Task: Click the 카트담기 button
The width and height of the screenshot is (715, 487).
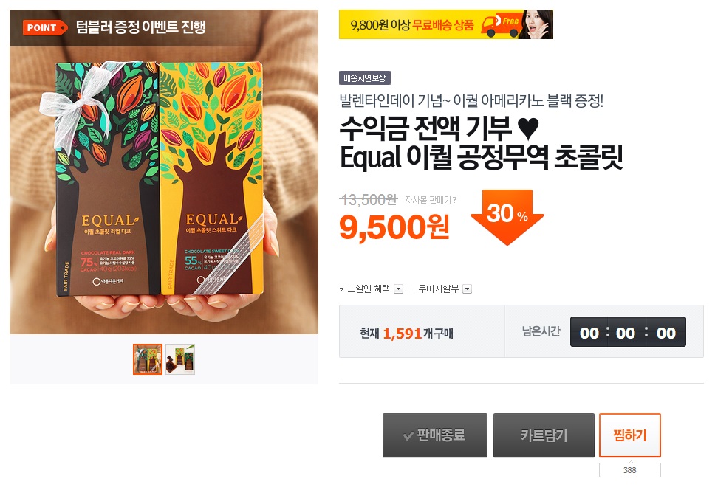Action: (544, 435)
